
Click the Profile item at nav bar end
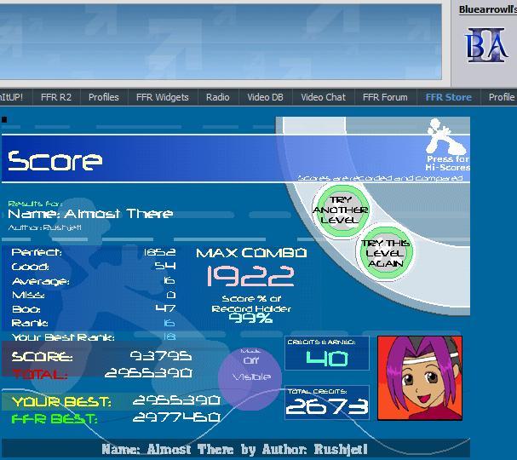501,97
